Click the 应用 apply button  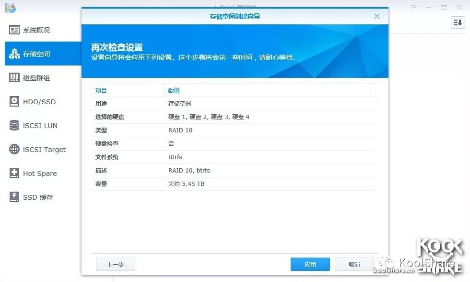310,264
